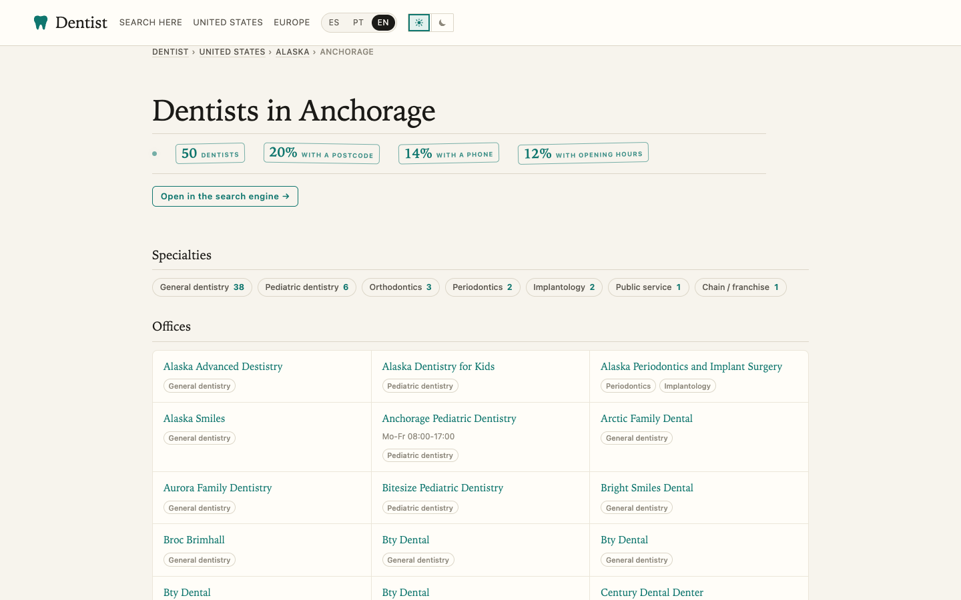Open Alaska Dentistry for Kids office
The width and height of the screenshot is (961, 600).
(438, 367)
